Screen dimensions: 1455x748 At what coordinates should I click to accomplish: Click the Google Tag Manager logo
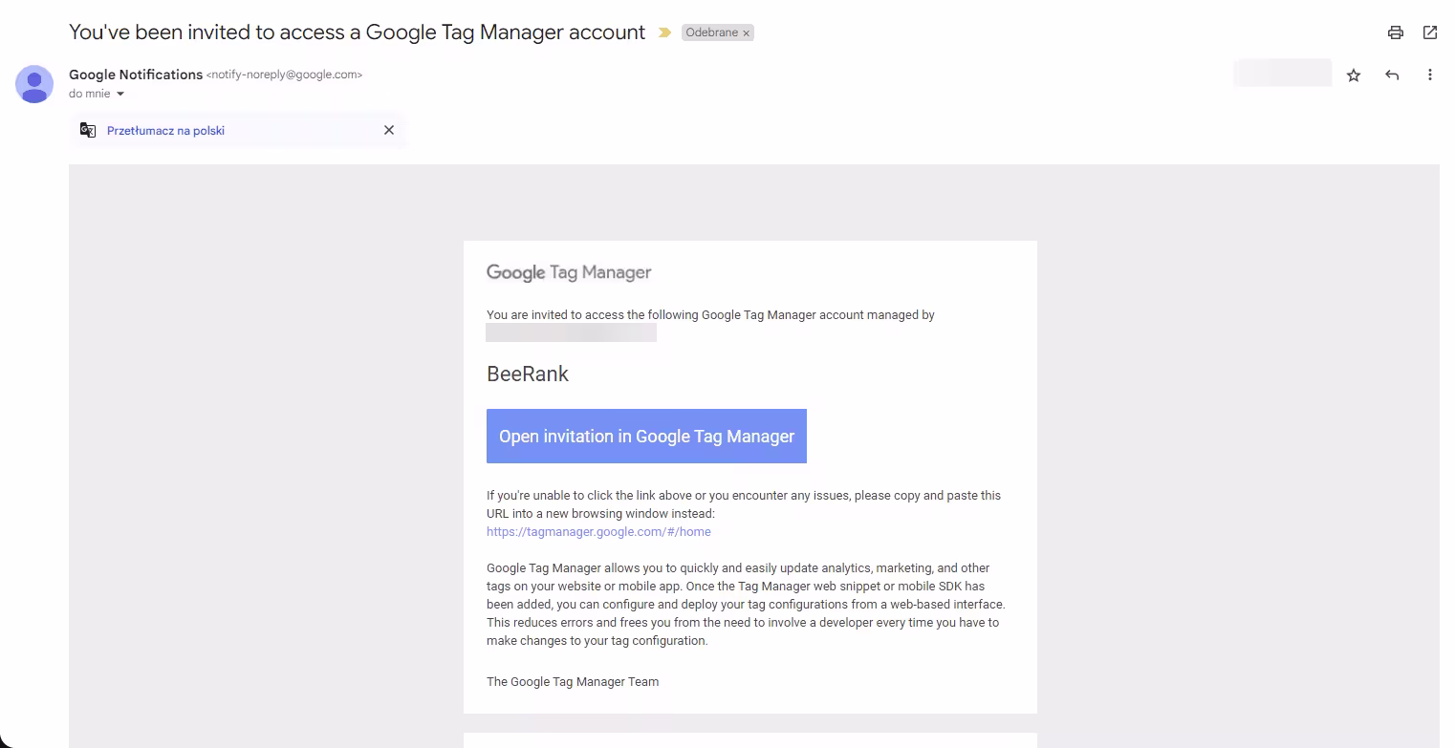click(x=569, y=272)
